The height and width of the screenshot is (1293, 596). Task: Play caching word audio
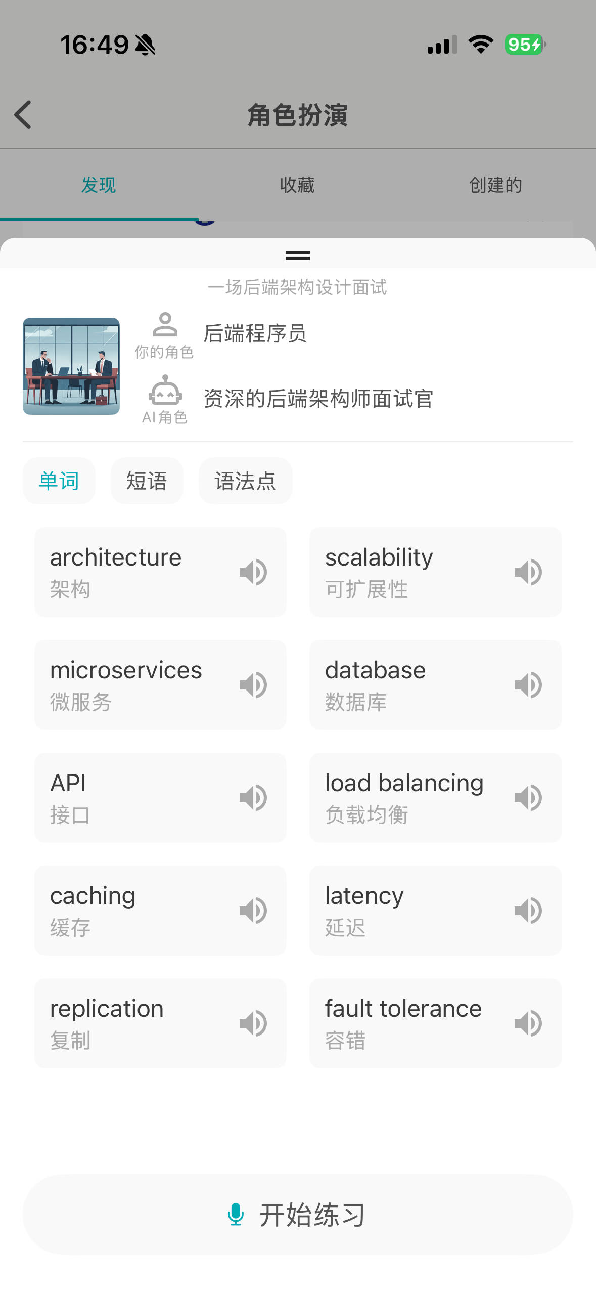click(253, 911)
